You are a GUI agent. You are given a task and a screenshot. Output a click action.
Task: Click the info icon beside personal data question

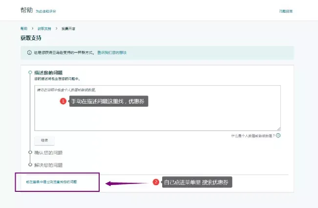point(285,136)
